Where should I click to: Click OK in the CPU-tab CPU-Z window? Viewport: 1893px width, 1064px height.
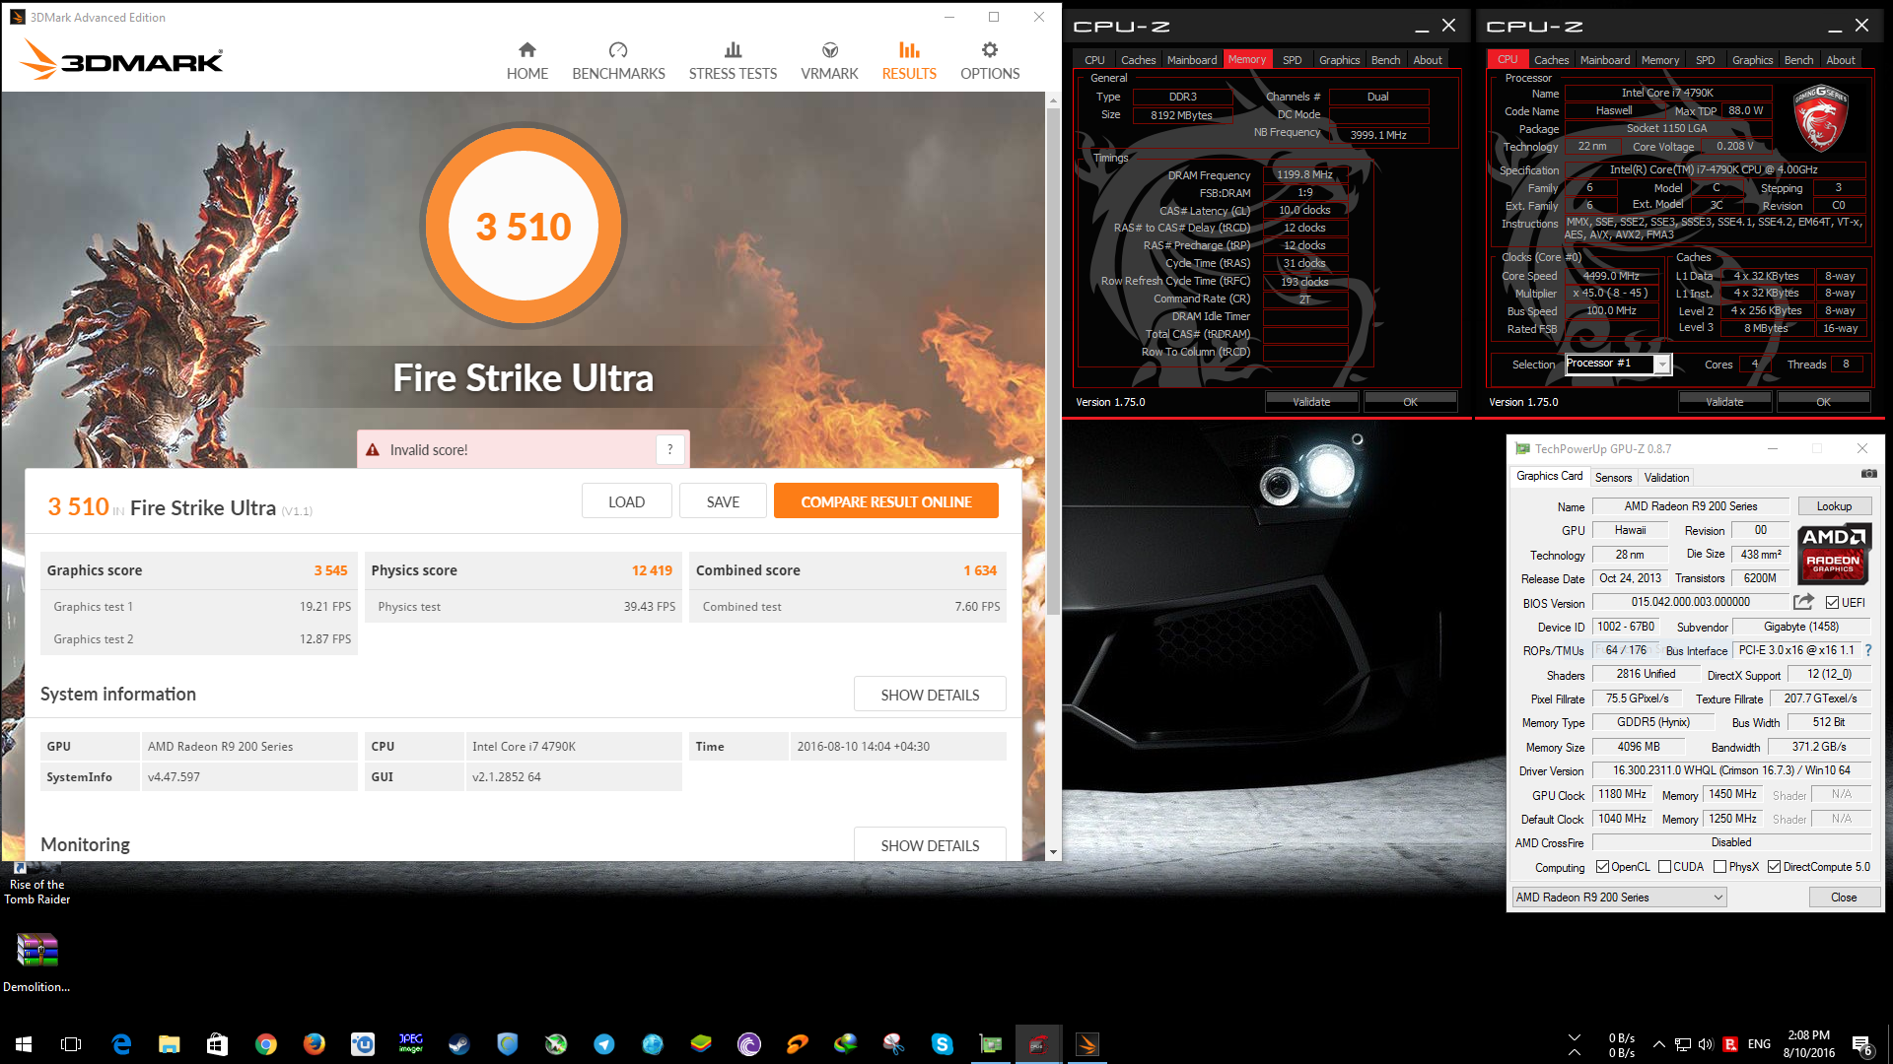pos(1823,402)
